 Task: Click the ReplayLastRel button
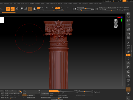(x=112, y=8)
